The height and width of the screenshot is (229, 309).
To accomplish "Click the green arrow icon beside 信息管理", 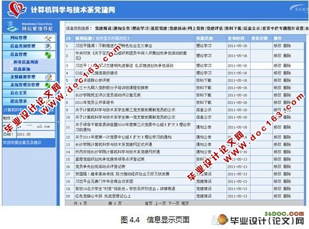I will pyautogui.click(x=48, y=55).
